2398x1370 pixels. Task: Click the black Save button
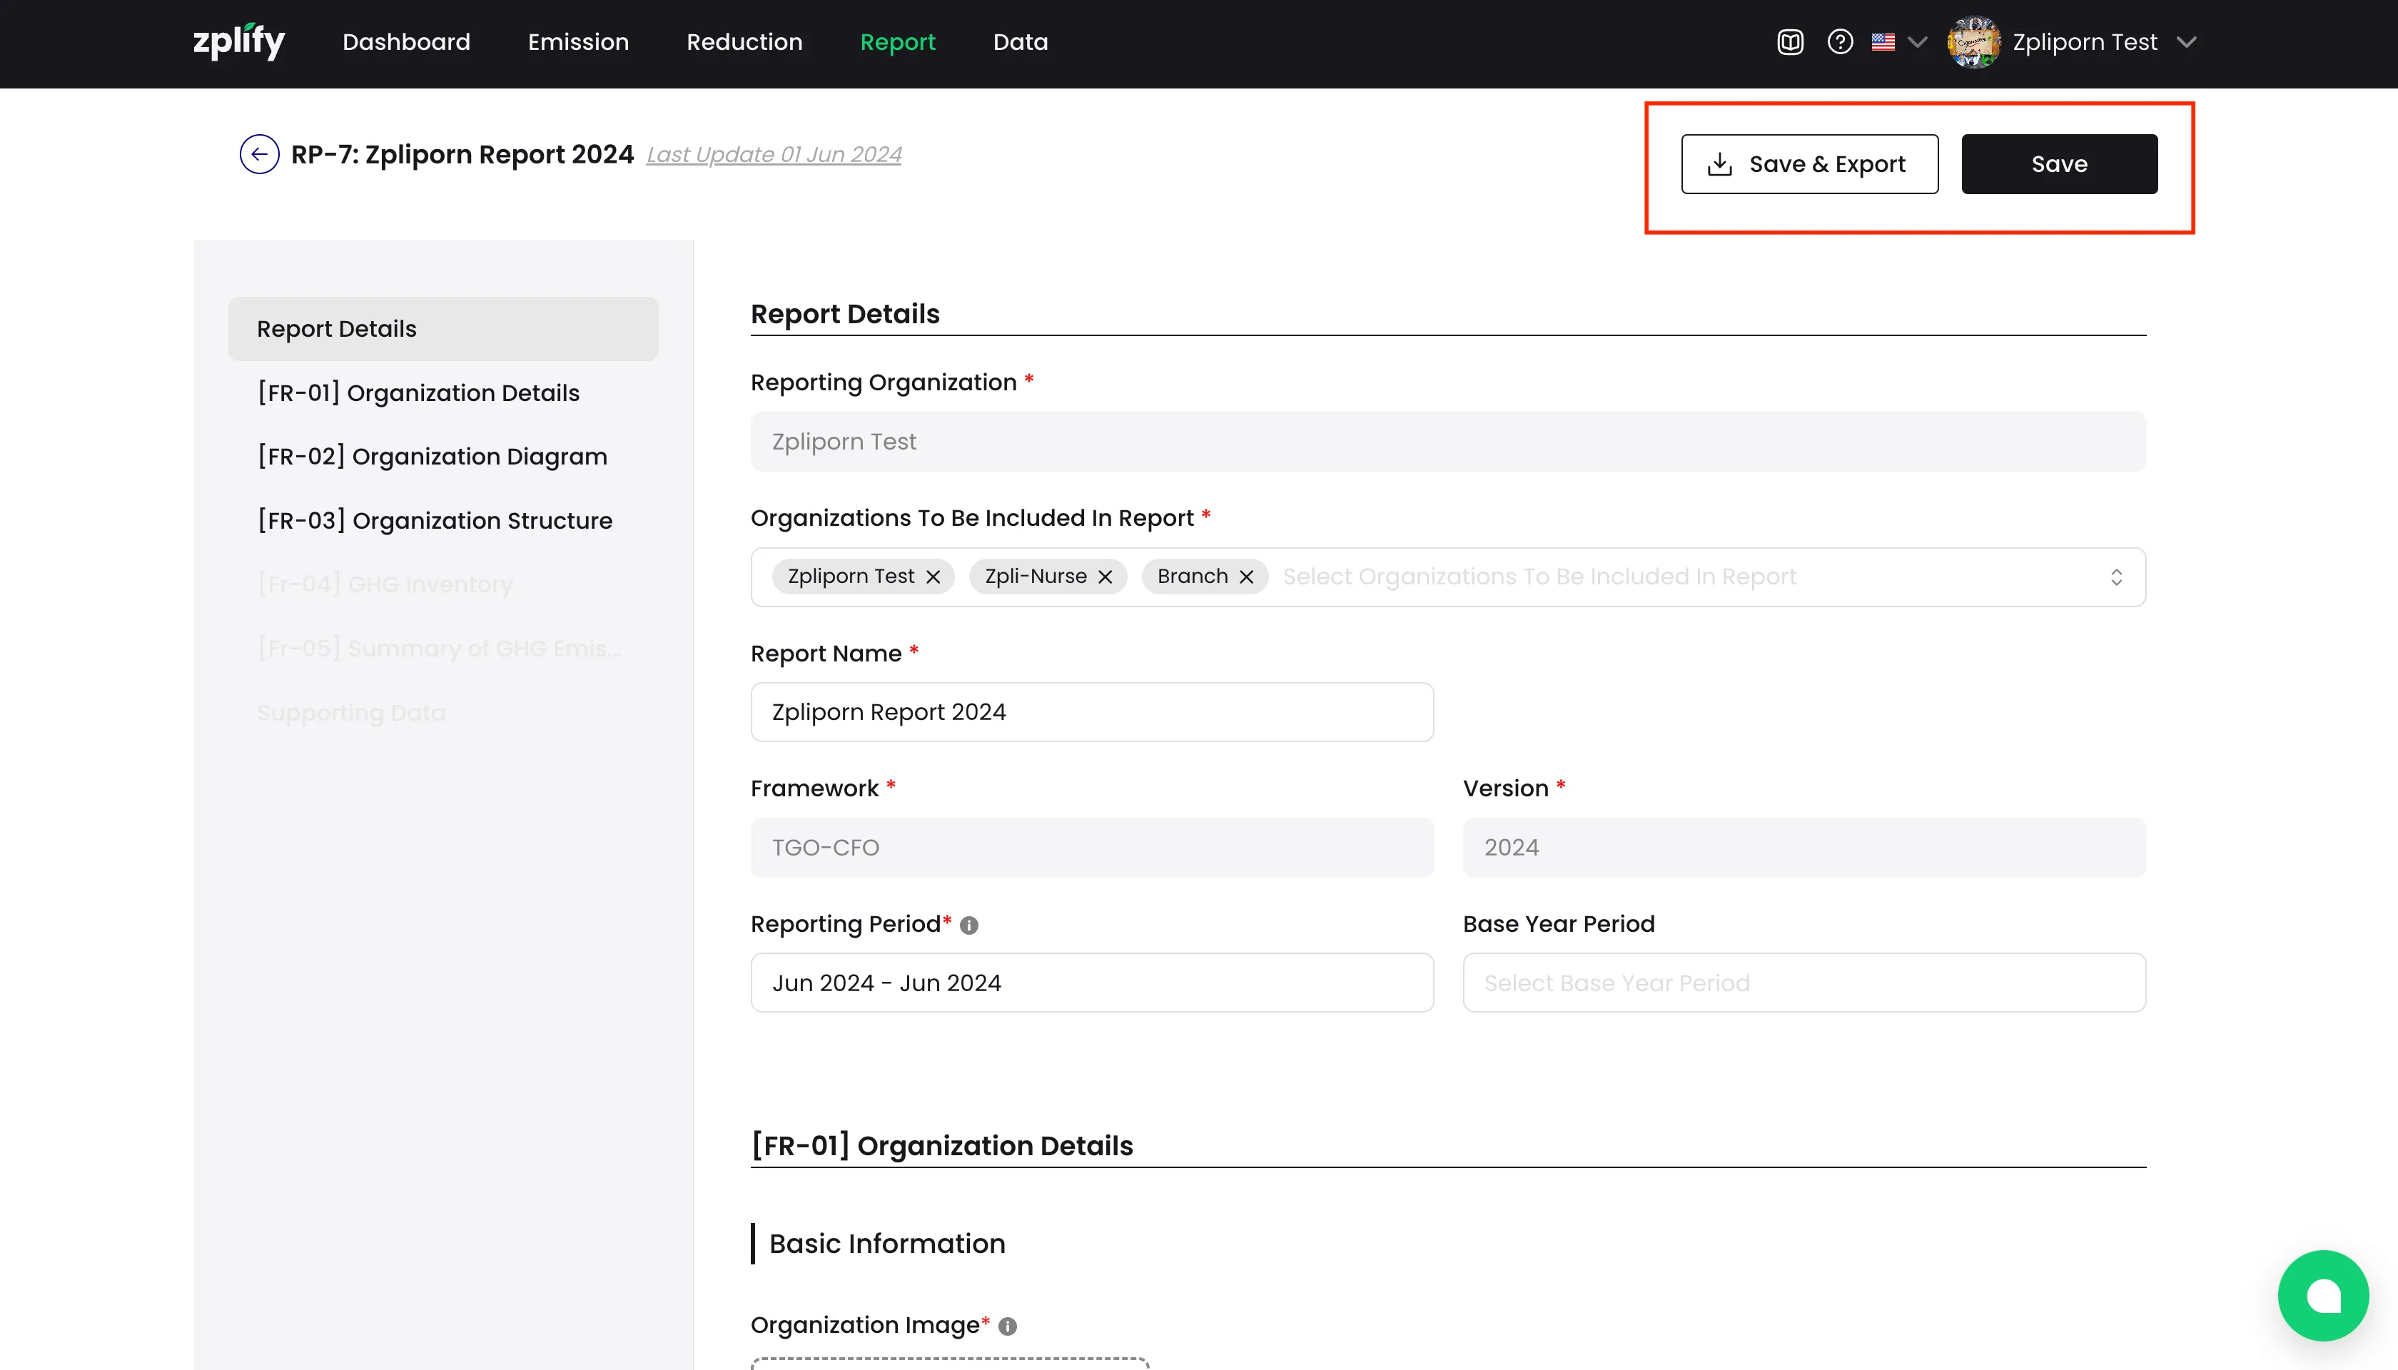(2058, 163)
